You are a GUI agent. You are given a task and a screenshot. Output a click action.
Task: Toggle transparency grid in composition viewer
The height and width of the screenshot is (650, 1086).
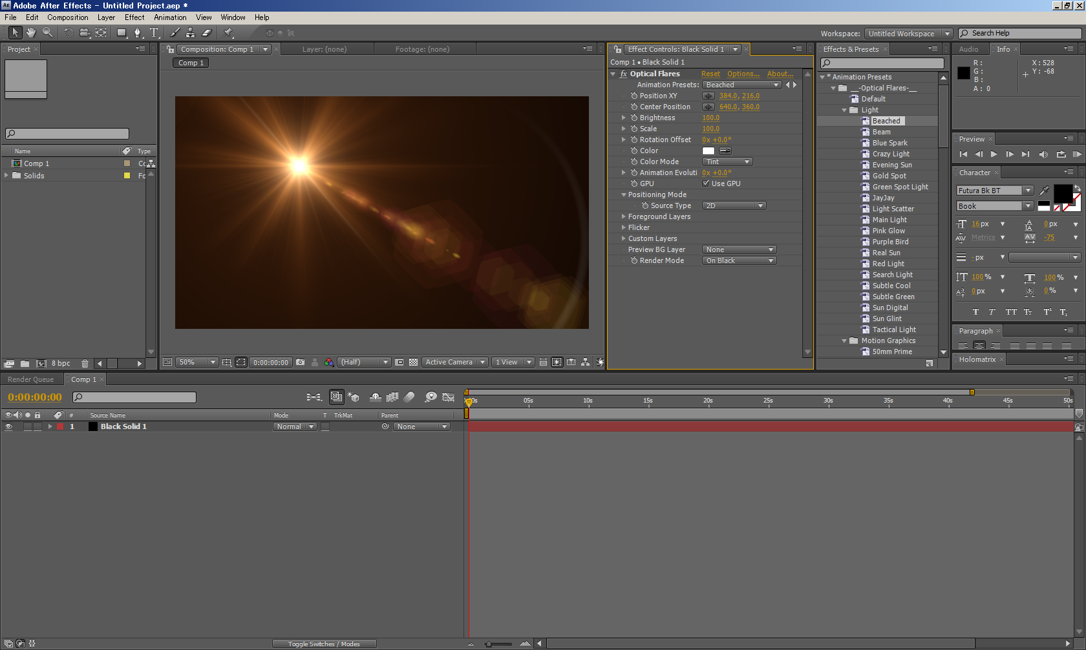(414, 362)
